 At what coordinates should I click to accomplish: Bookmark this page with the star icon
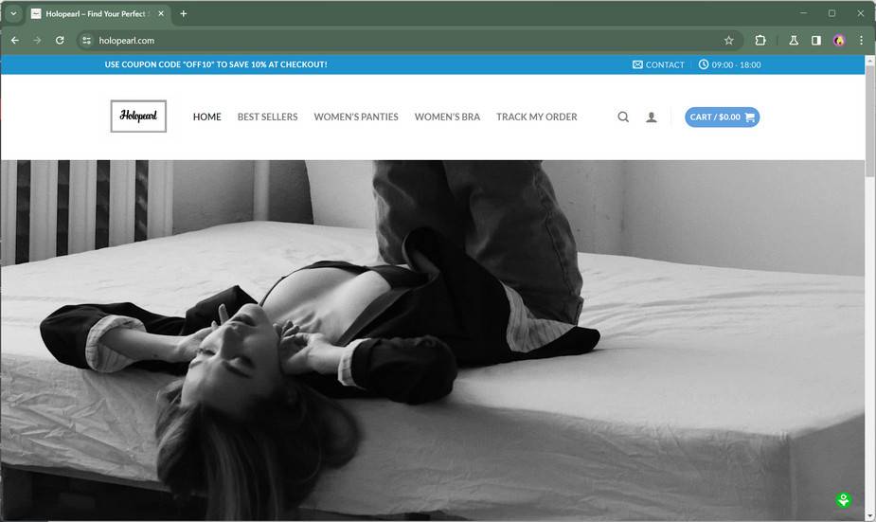click(x=728, y=40)
